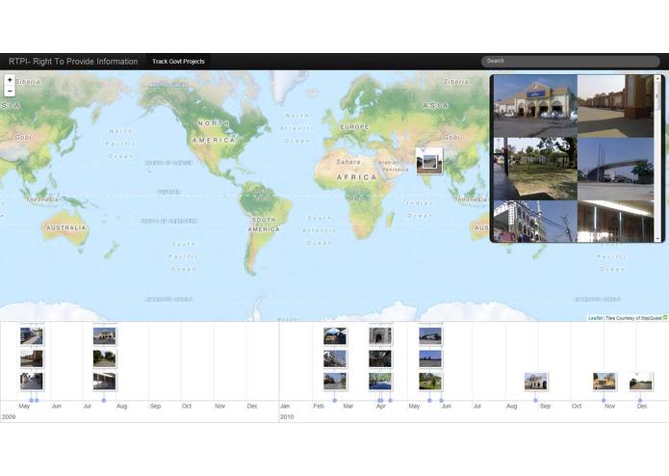Image resolution: width=669 pixels, height=476 pixels.
Task: Zoom in on the map with plus button
Action: 10,80
